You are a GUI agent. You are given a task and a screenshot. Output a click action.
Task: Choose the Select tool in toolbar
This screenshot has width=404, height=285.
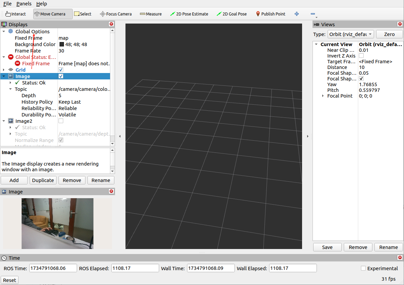coord(82,14)
